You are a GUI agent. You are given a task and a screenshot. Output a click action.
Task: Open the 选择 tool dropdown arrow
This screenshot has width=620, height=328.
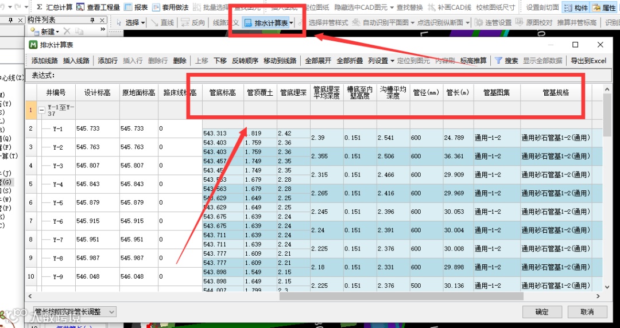click(143, 23)
